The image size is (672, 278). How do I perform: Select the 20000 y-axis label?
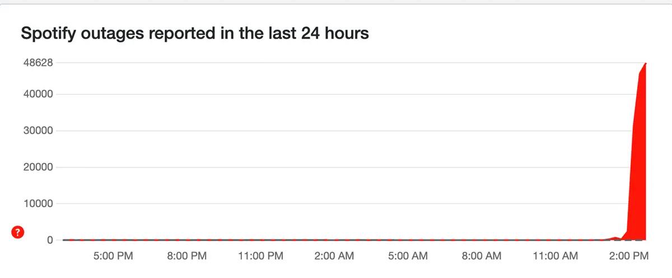(37, 167)
